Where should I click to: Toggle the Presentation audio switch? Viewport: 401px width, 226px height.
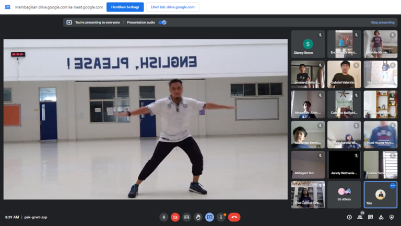coord(162,22)
